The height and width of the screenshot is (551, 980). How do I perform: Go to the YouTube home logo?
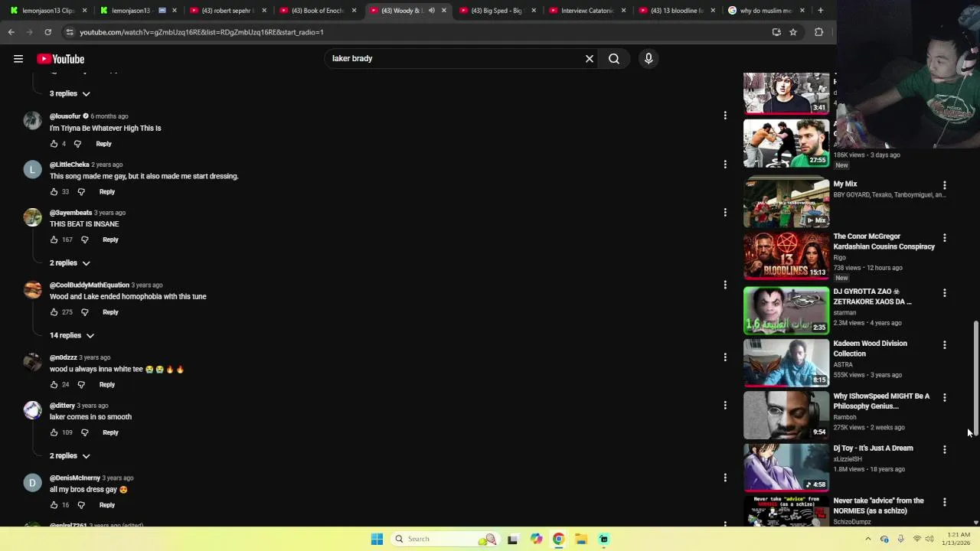click(x=60, y=59)
